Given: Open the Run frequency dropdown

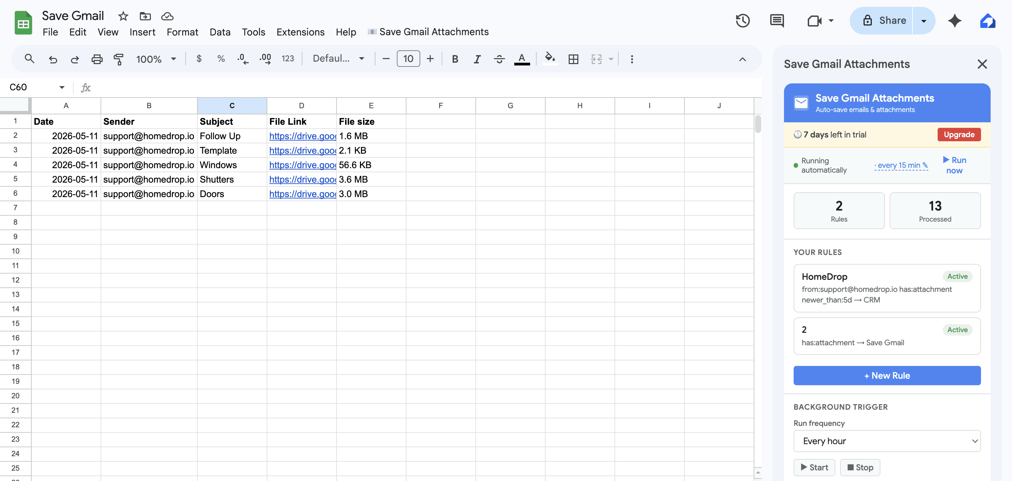Looking at the screenshot, I should pos(887,441).
